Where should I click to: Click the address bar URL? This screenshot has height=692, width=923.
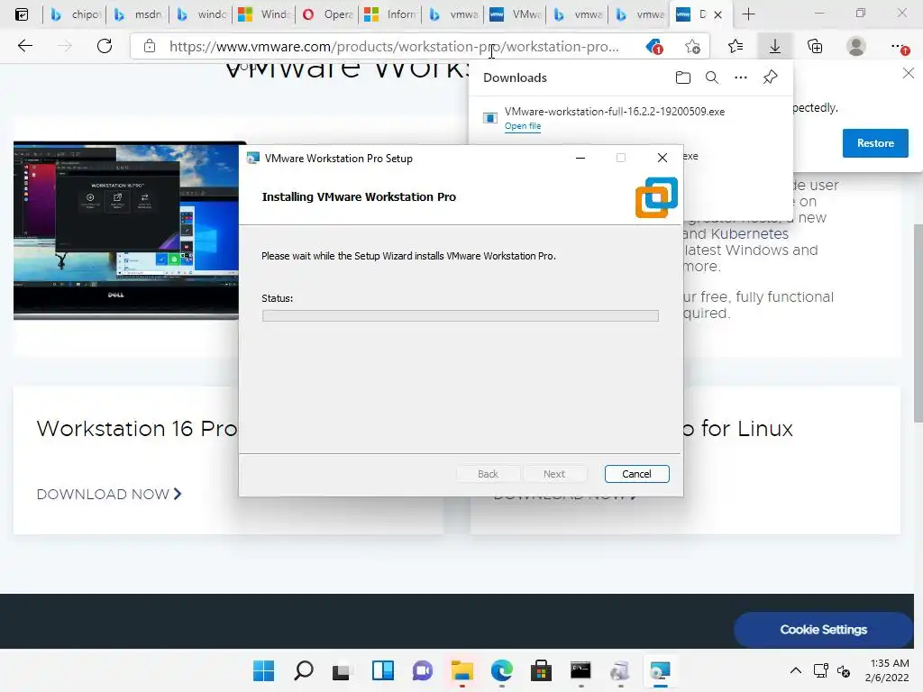[x=394, y=47]
